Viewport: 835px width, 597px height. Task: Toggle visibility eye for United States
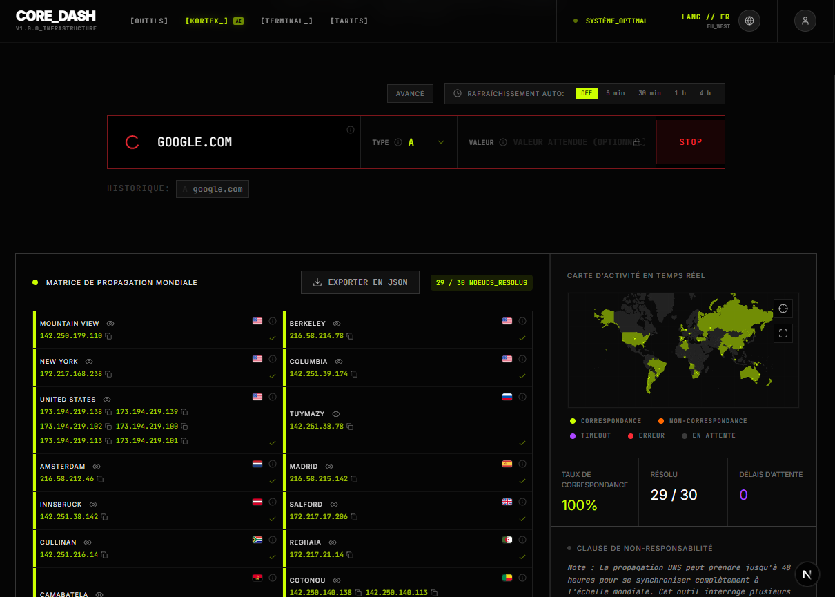click(x=107, y=400)
